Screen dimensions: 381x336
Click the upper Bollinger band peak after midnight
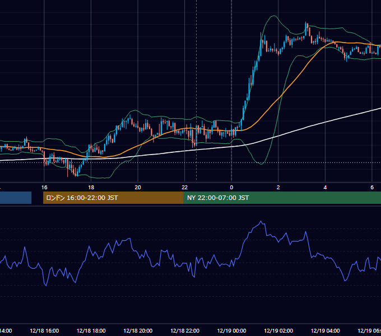(x=274, y=16)
